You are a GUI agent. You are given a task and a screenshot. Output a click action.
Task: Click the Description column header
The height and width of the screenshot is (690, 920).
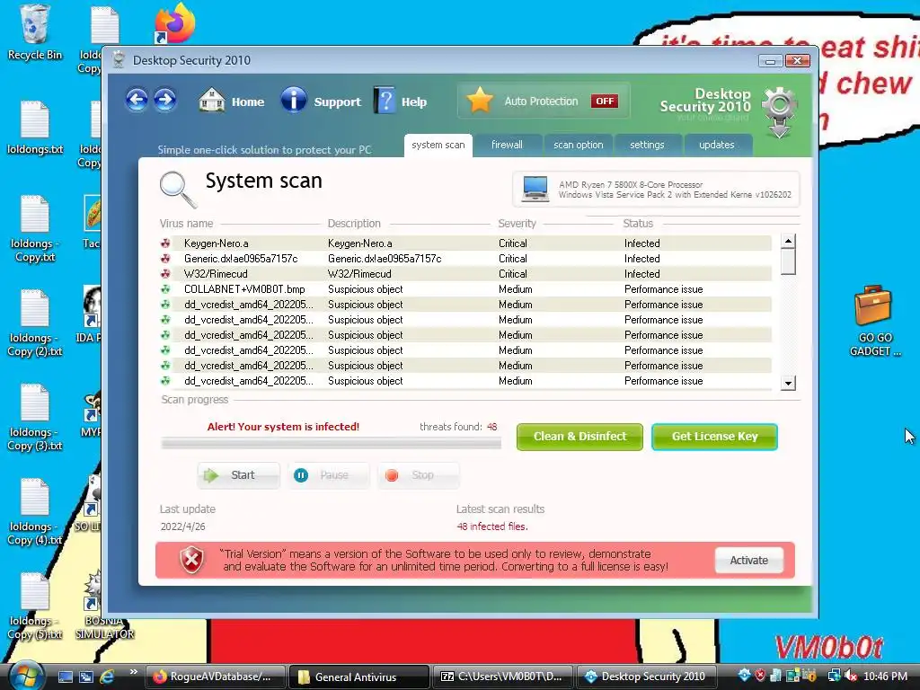click(x=354, y=224)
